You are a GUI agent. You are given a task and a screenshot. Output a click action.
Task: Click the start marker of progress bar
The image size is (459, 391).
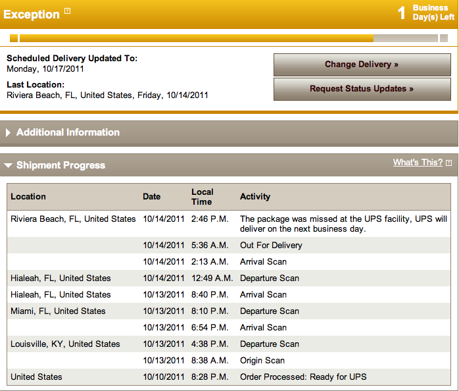tap(14, 38)
